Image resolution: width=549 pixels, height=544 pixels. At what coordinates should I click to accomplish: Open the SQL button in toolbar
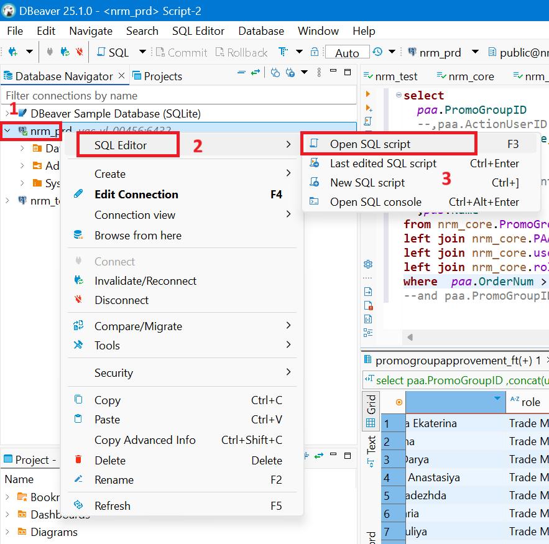(x=113, y=52)
